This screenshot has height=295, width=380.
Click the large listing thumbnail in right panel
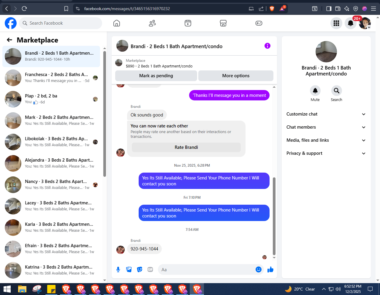tap(326, 52)
